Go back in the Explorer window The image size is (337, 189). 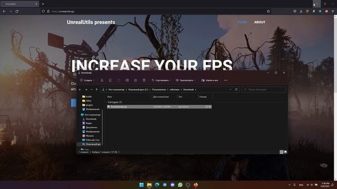tap(80, 90)
